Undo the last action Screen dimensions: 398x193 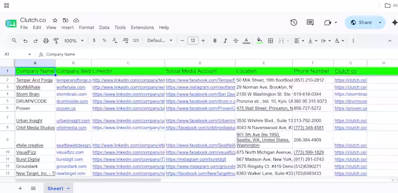coord(25,41)
